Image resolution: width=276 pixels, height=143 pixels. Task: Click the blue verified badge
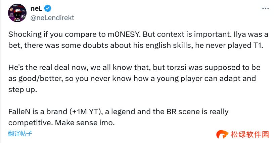pos(49,9)
